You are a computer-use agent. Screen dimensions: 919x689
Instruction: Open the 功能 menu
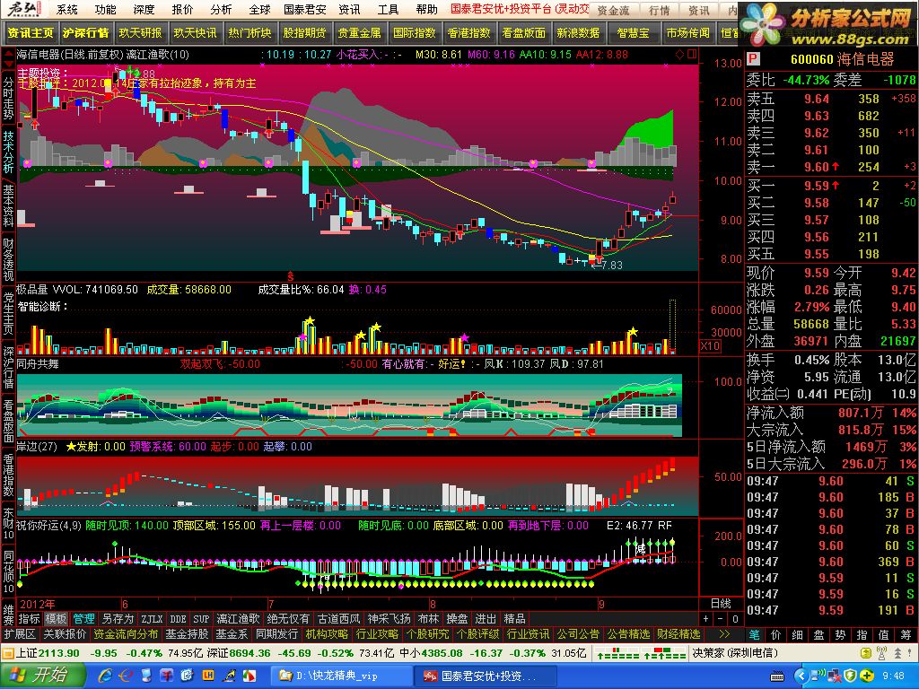coord(106,9)
